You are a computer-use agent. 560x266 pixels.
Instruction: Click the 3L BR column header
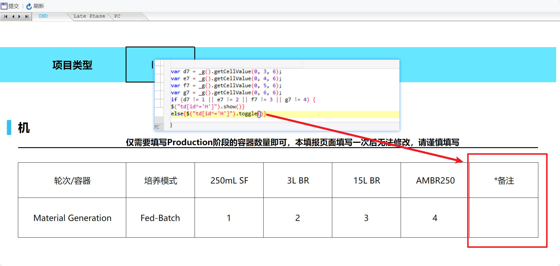[x=298, y=180]
